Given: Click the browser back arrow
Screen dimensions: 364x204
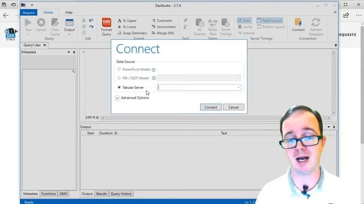Looking at the screenshot, I should click(6, 15).
